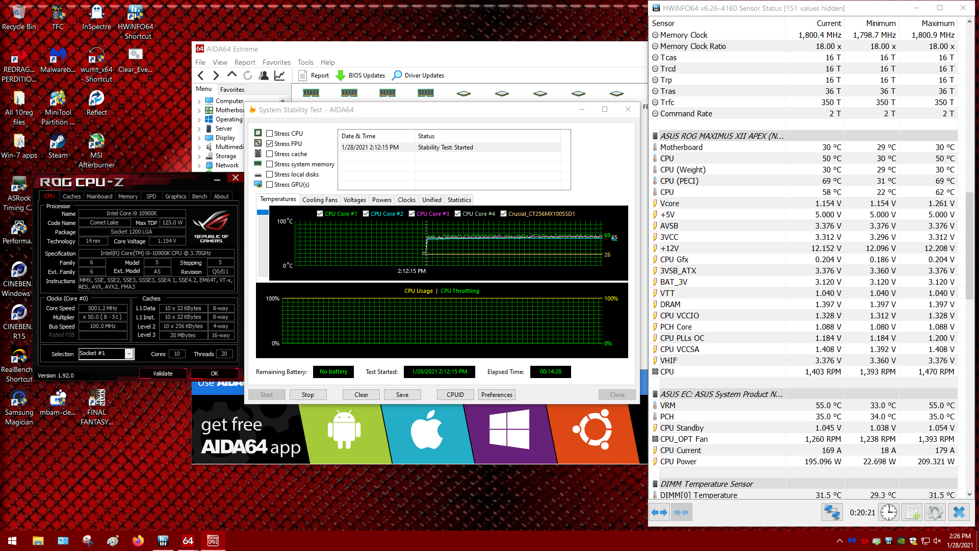
Task: Click HWiNFO reset clock icon
Action: [x=889, y=512]
